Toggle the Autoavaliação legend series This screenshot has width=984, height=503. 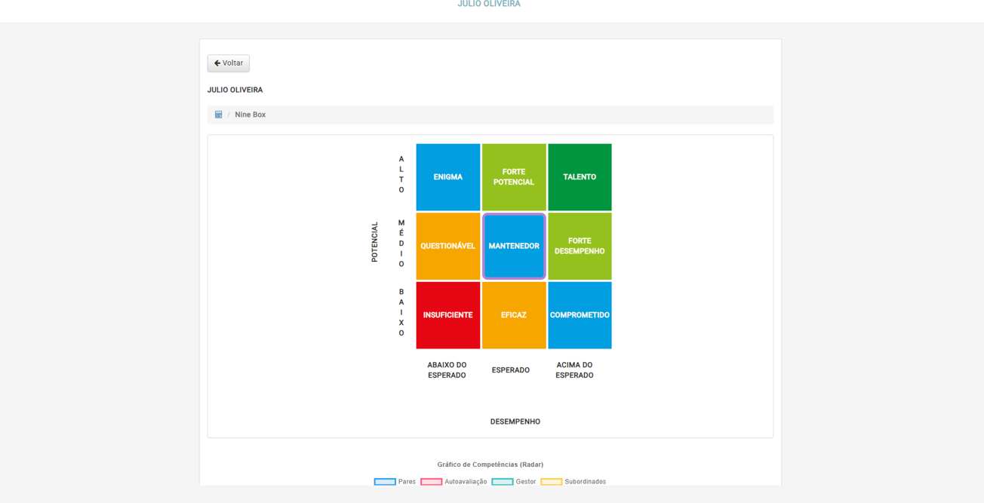(465, 482)
